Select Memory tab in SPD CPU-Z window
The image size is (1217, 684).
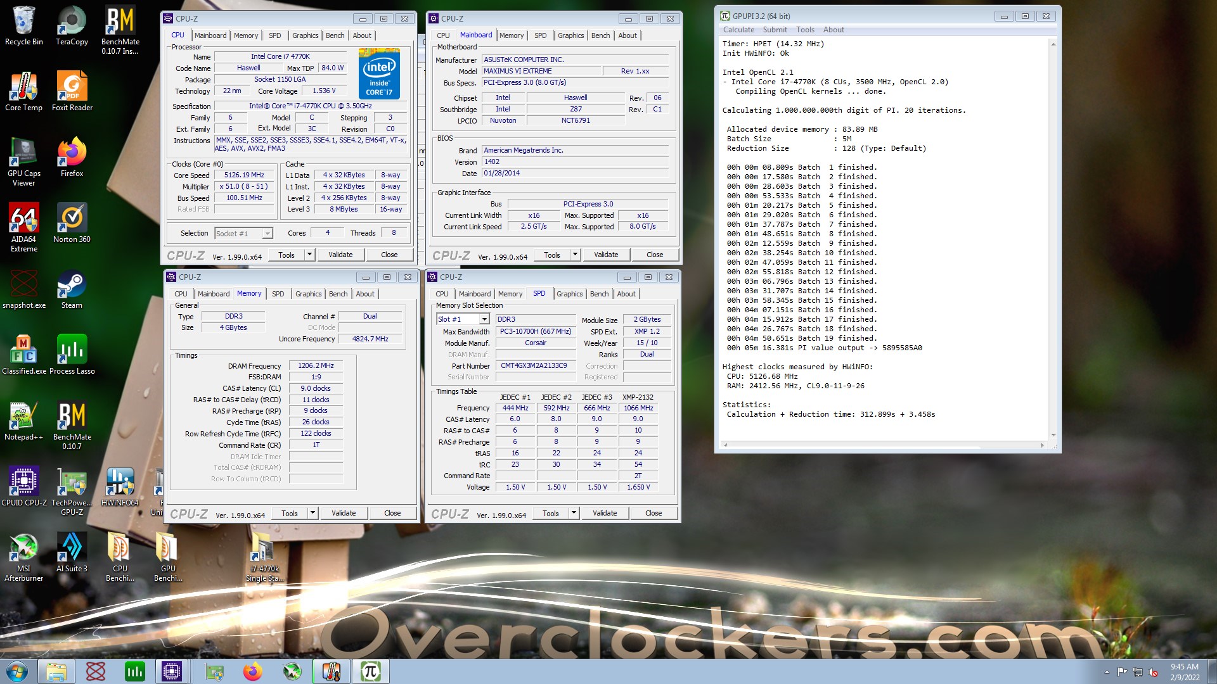(x=510, y=294)
